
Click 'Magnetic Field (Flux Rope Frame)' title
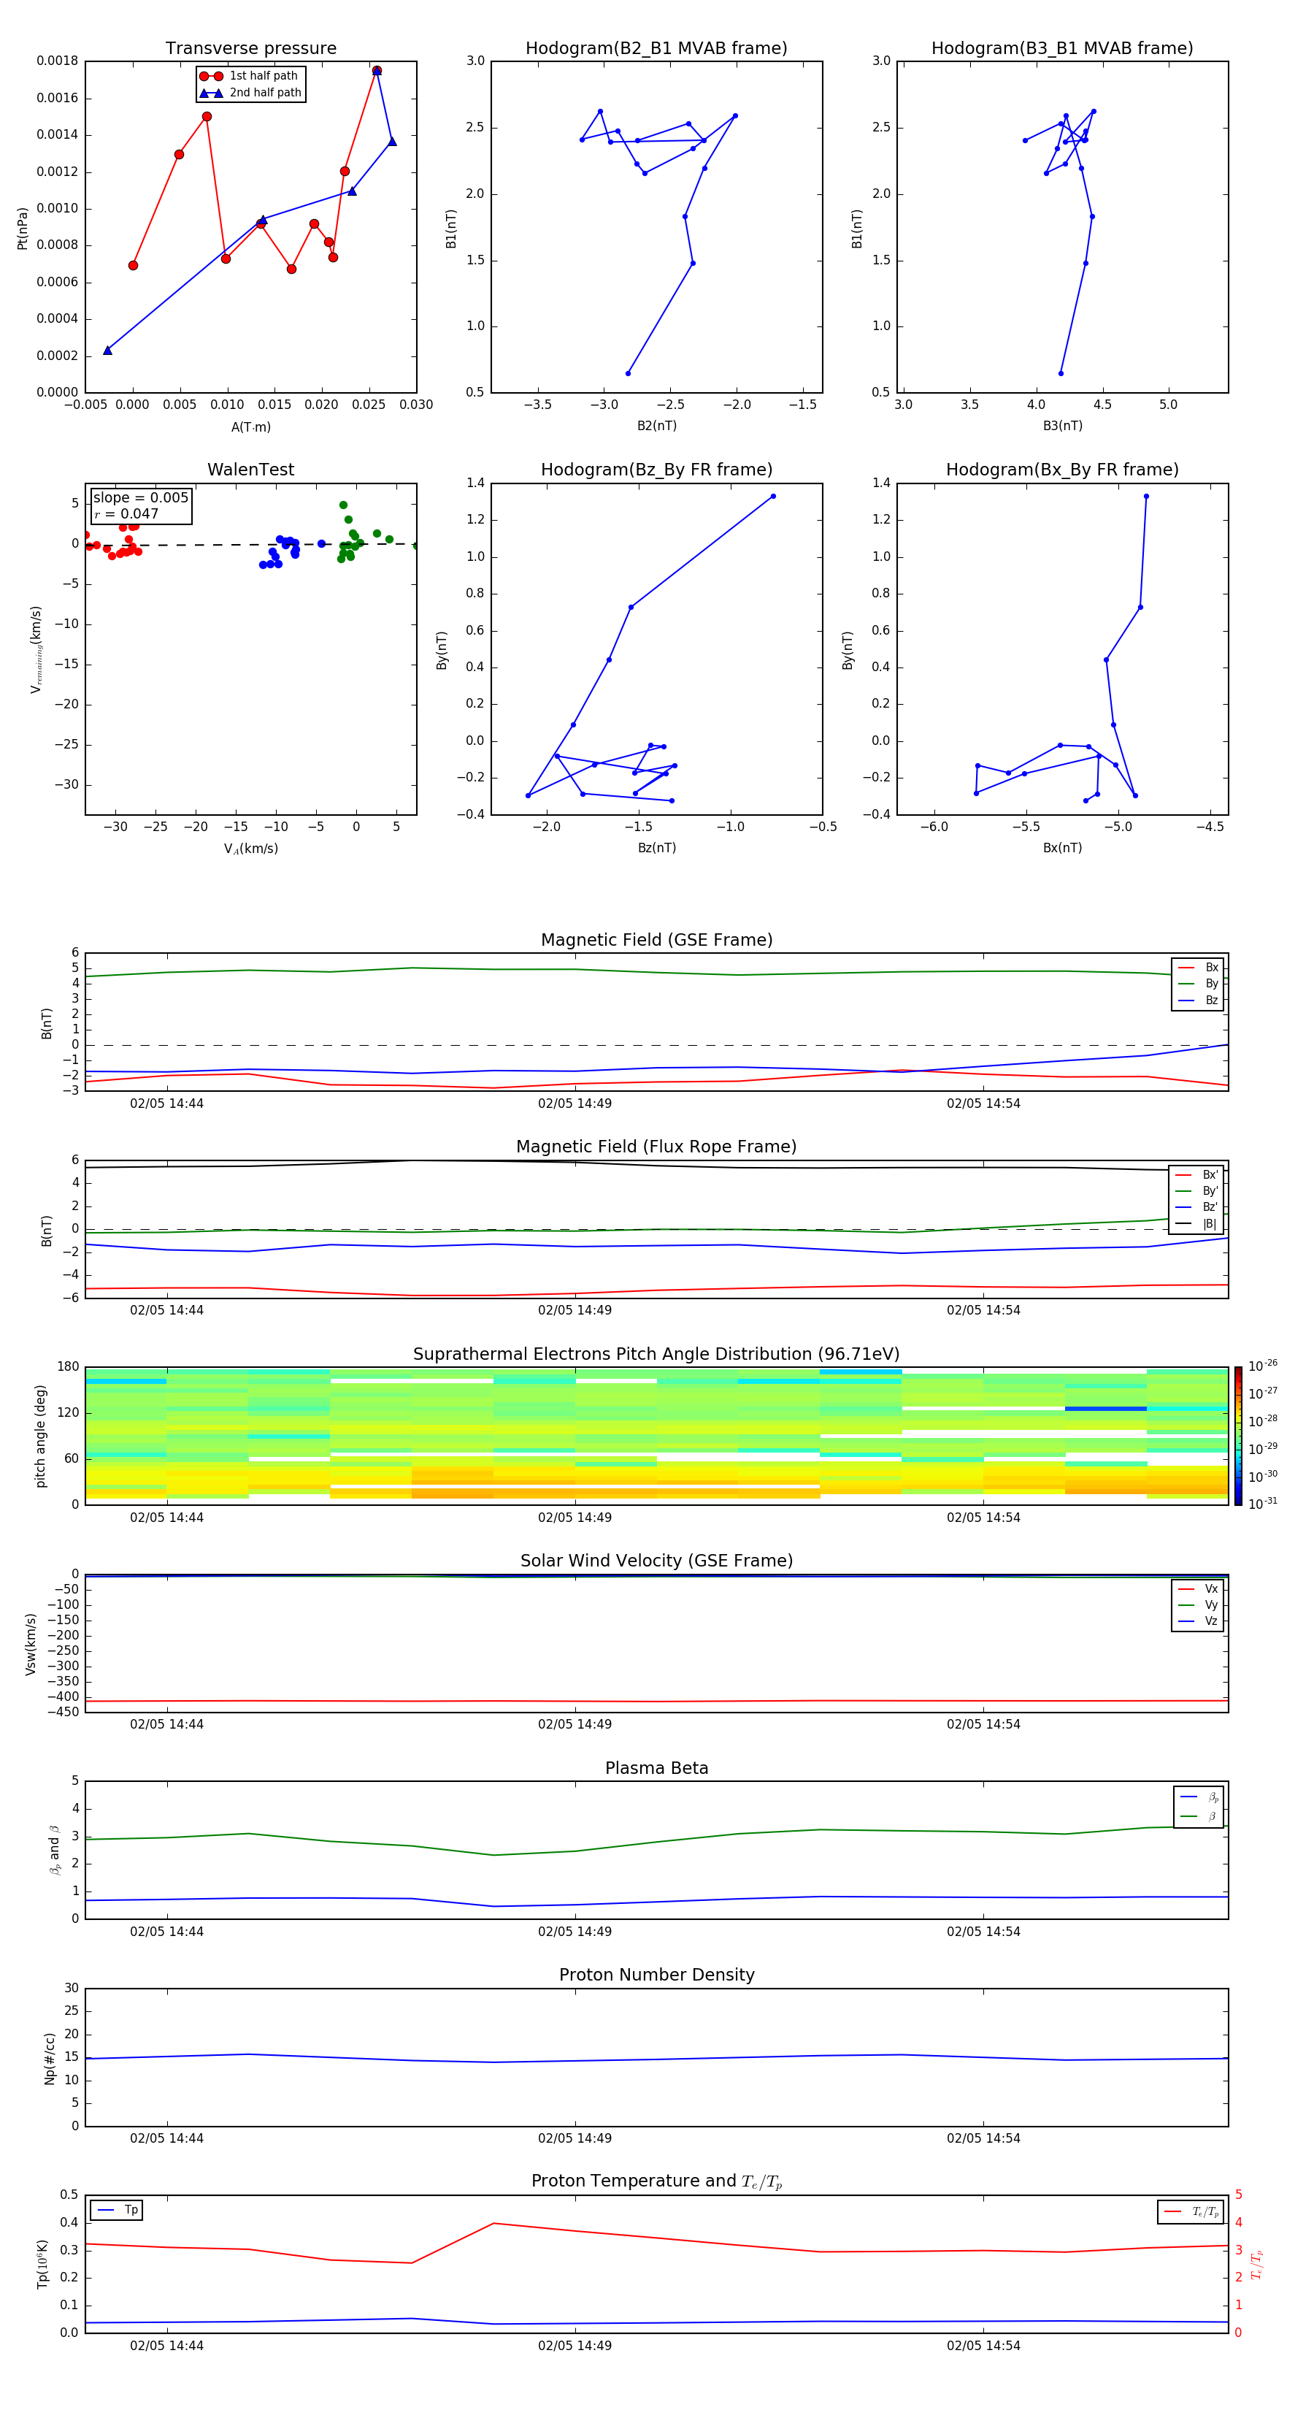(656, 1147)
